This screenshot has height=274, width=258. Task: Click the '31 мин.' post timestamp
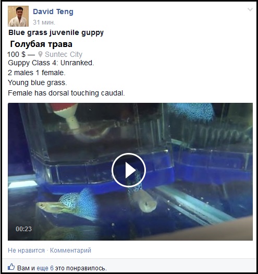coord(44,22)
